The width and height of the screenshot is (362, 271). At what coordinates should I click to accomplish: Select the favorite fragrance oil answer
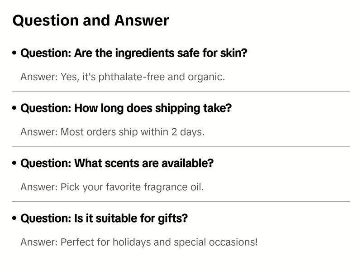tap(112, 187)
